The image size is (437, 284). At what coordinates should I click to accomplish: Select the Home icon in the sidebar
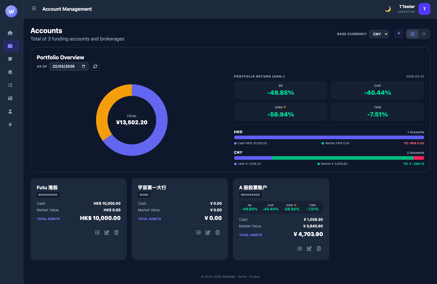10,33
